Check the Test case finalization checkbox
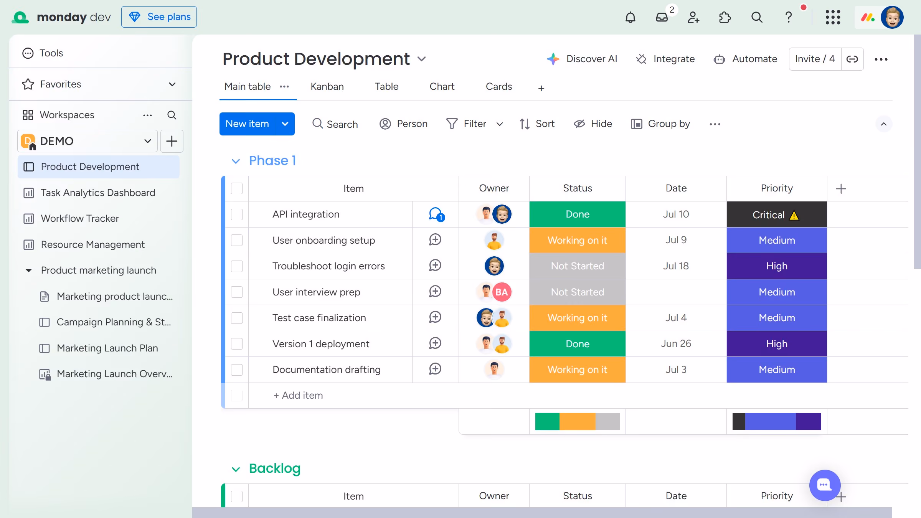 click(237, 318)
